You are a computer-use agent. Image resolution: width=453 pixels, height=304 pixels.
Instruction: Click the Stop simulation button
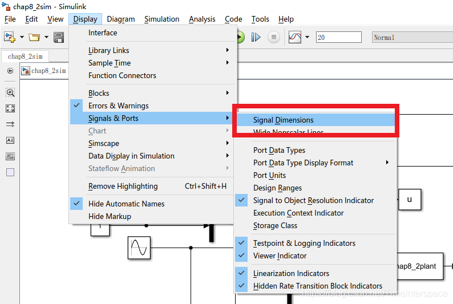(x=274, y=37)
